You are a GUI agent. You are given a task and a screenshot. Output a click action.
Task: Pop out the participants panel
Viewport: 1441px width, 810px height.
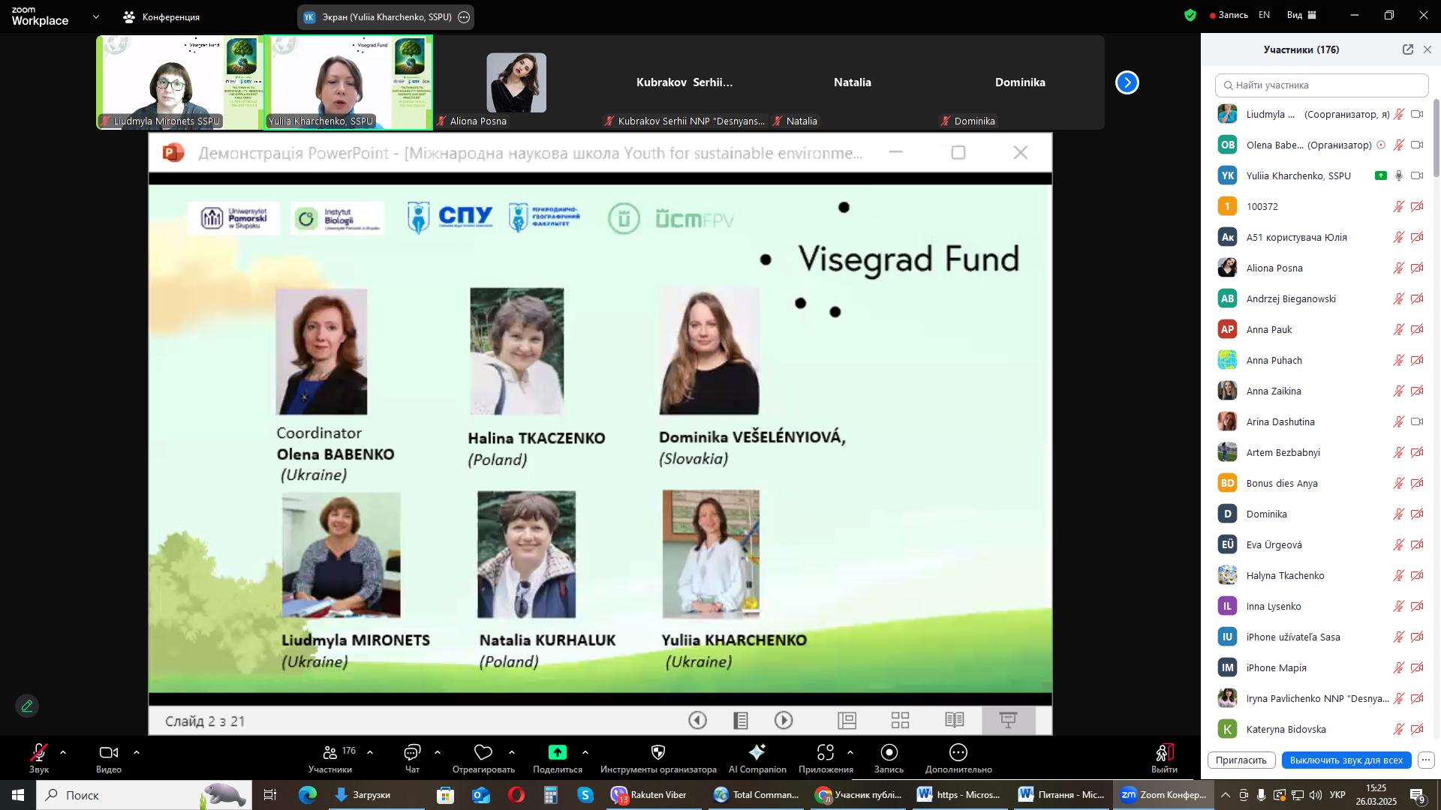1407,49
